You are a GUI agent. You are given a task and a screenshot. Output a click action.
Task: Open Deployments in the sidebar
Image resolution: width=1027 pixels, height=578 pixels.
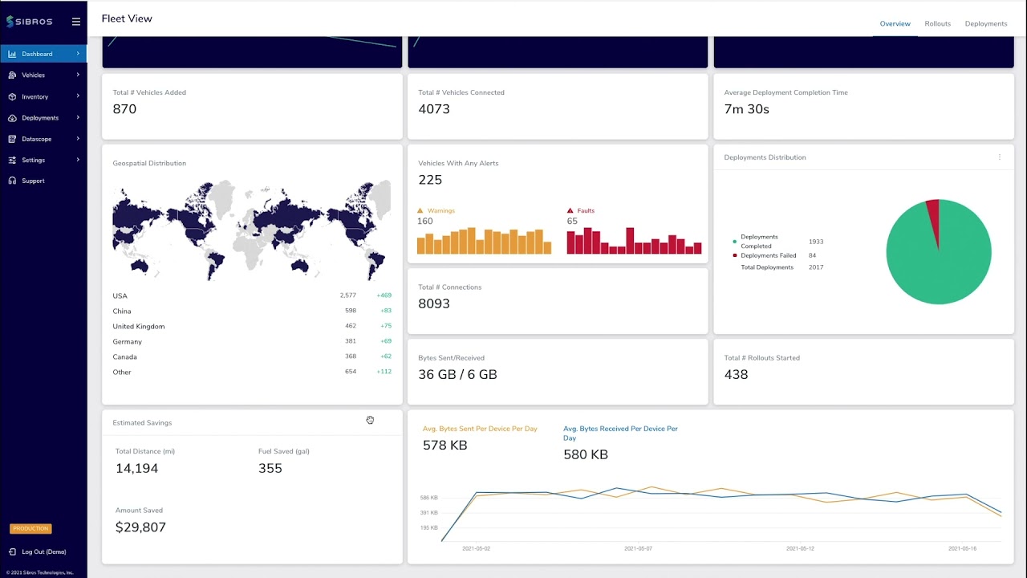tap(43, 117)
